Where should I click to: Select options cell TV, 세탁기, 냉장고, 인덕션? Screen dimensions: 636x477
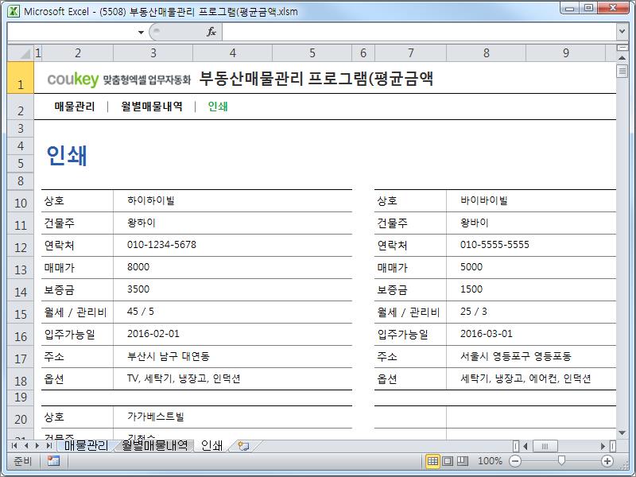click(232, 379)
